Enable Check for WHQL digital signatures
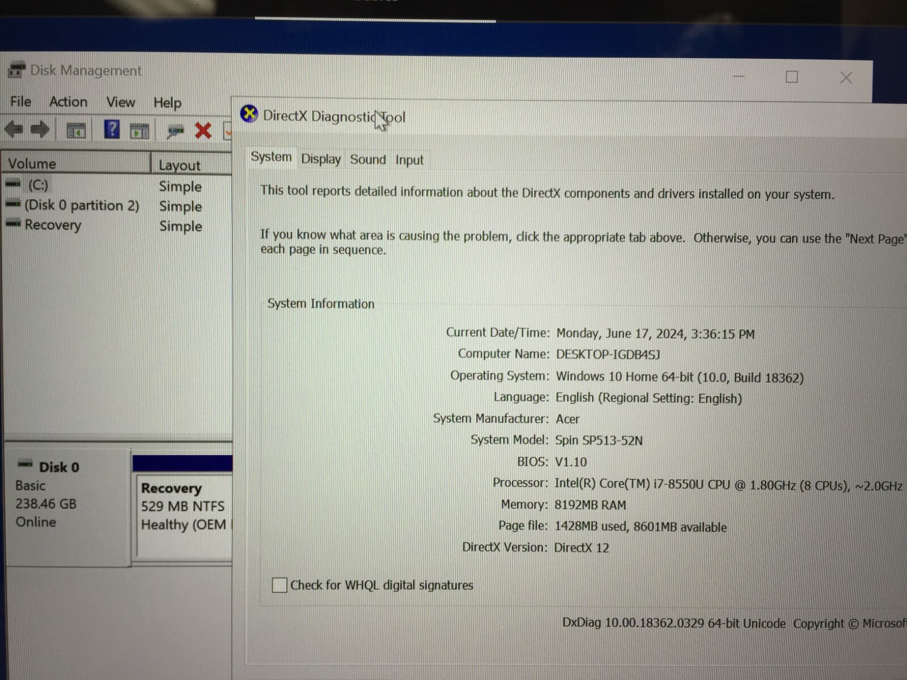 click(x=279, y=585)
